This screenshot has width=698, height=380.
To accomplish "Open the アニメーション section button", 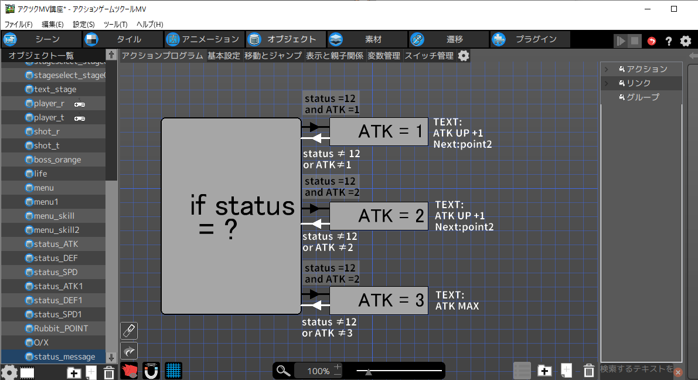I will (203, 39).
